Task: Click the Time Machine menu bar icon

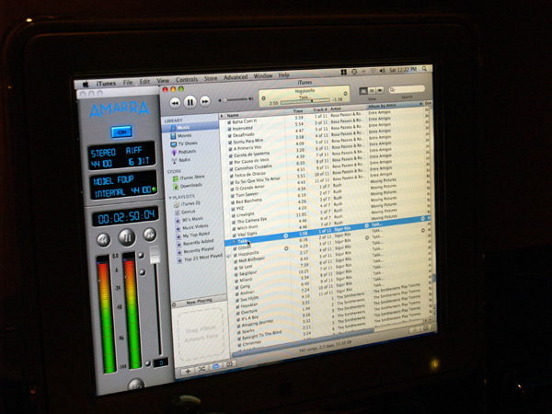Action: (x=354, y=72)
